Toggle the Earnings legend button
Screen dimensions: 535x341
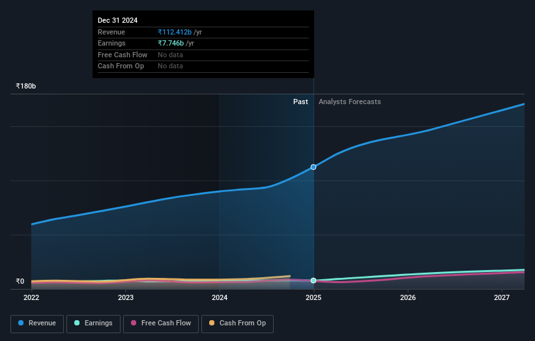click(93, 323)
